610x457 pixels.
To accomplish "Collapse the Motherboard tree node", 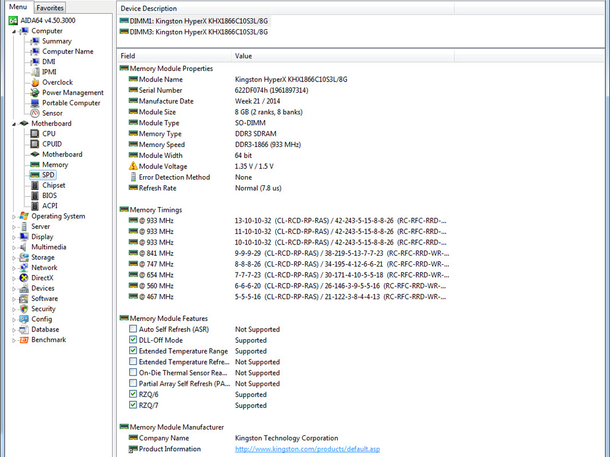I will (14, 124).
